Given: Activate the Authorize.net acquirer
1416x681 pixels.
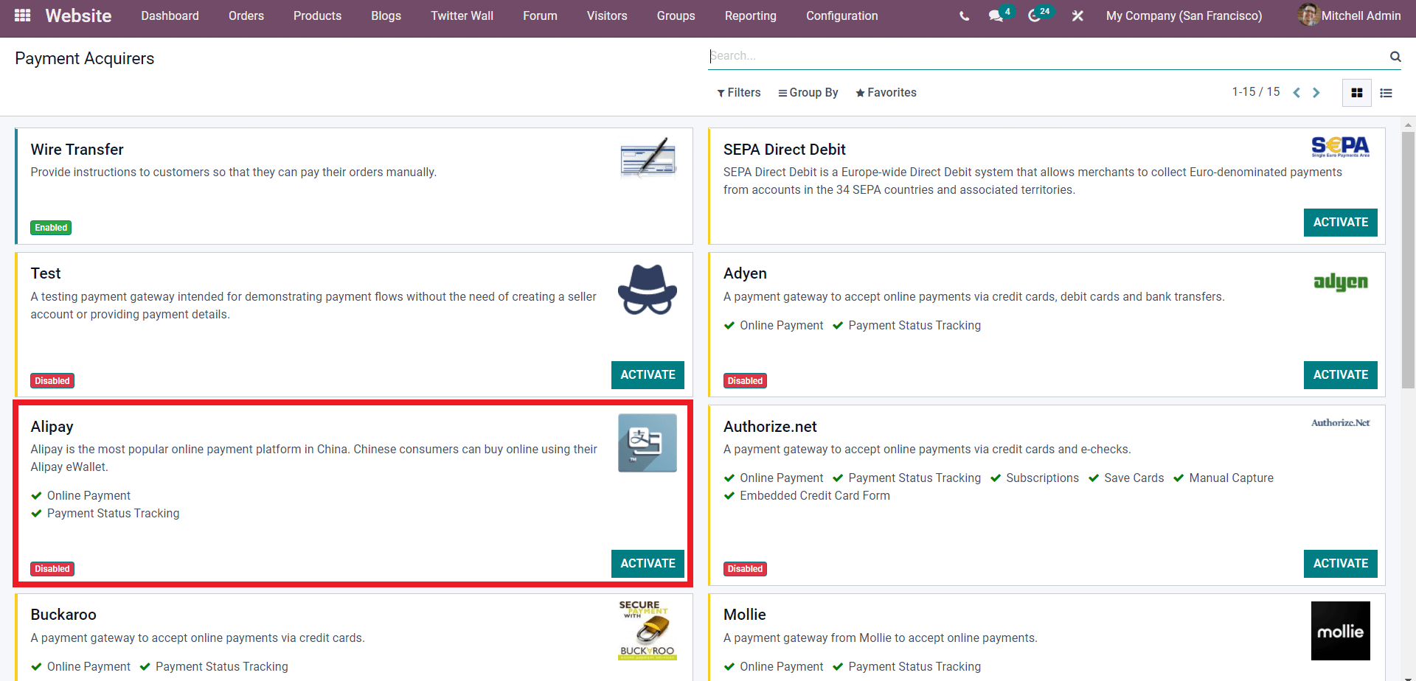Looking at the screenshot, I should 1340,564.
